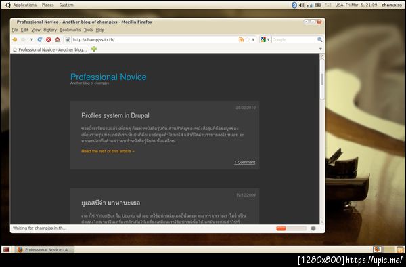The image size is (406, 267).
Task: Click the search magnifier icon
Action: point(320,39)
